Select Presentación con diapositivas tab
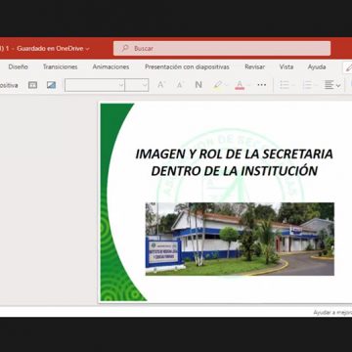The width and height of the screenshot is (352, 352). [x=187, y=66]
